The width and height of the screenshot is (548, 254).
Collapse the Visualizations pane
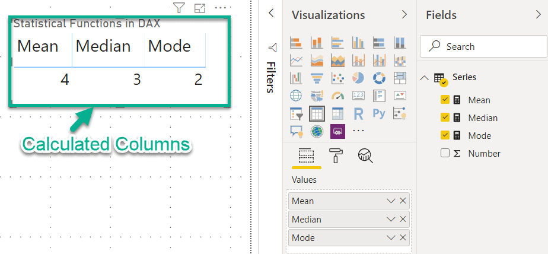click(404, 15)
